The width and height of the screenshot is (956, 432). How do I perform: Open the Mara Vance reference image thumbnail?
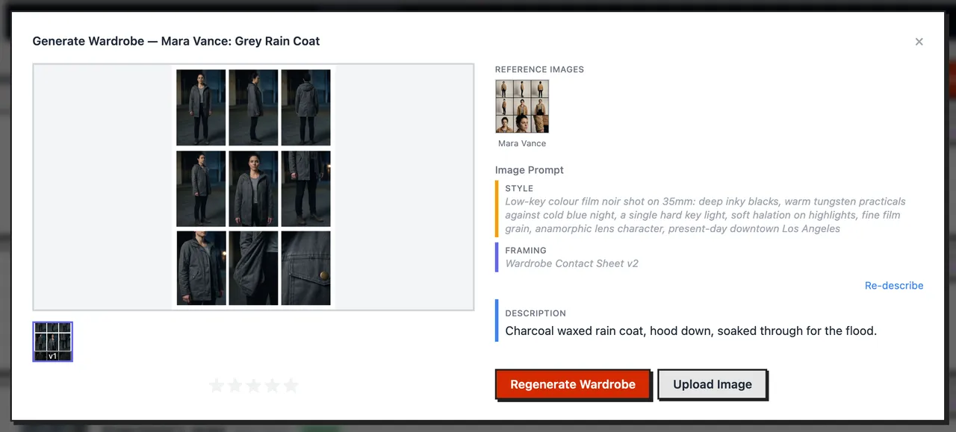click(x=522, y=107)
